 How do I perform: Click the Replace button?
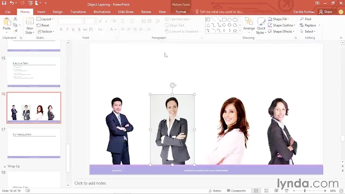[x=308, y=25]
